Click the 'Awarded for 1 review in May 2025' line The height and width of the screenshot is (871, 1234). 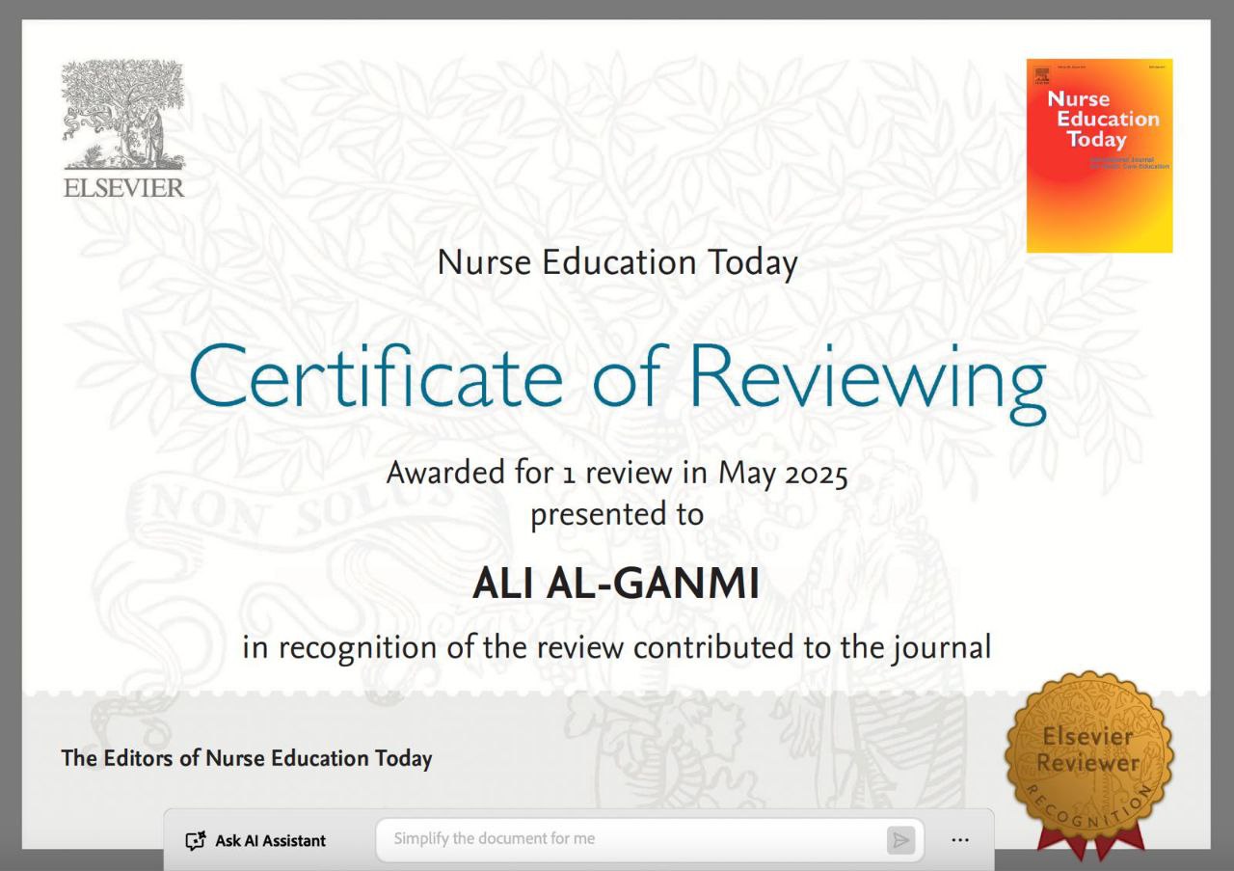click(617, 474)
